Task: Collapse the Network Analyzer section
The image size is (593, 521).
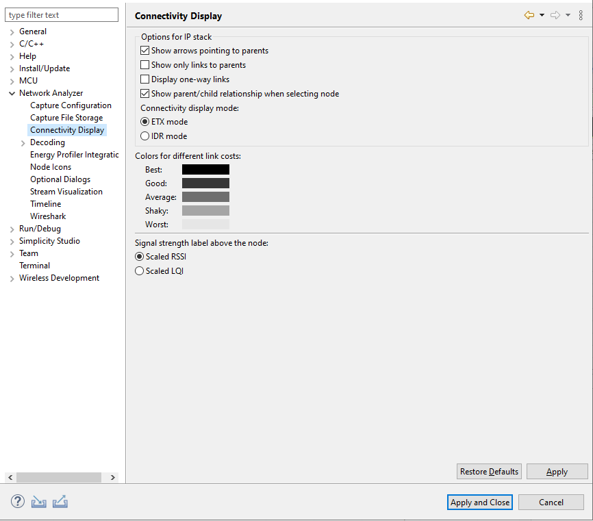Action: (x=11, y=92)
